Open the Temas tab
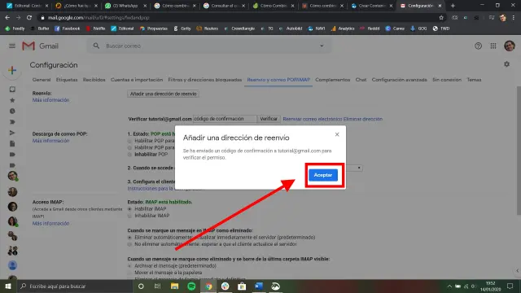Viewport: 521px width, 293px height. click(x=474, y=80)
